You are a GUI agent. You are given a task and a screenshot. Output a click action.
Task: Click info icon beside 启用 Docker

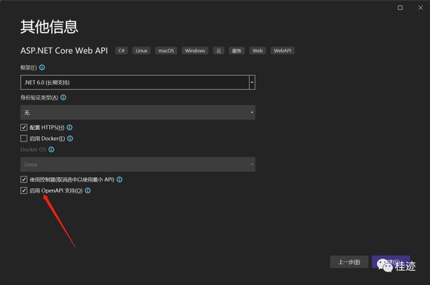[x=71, y=138]
